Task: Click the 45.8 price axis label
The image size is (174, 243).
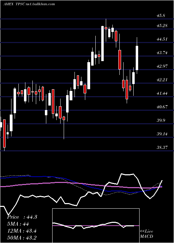Action: tap(161, 16)
